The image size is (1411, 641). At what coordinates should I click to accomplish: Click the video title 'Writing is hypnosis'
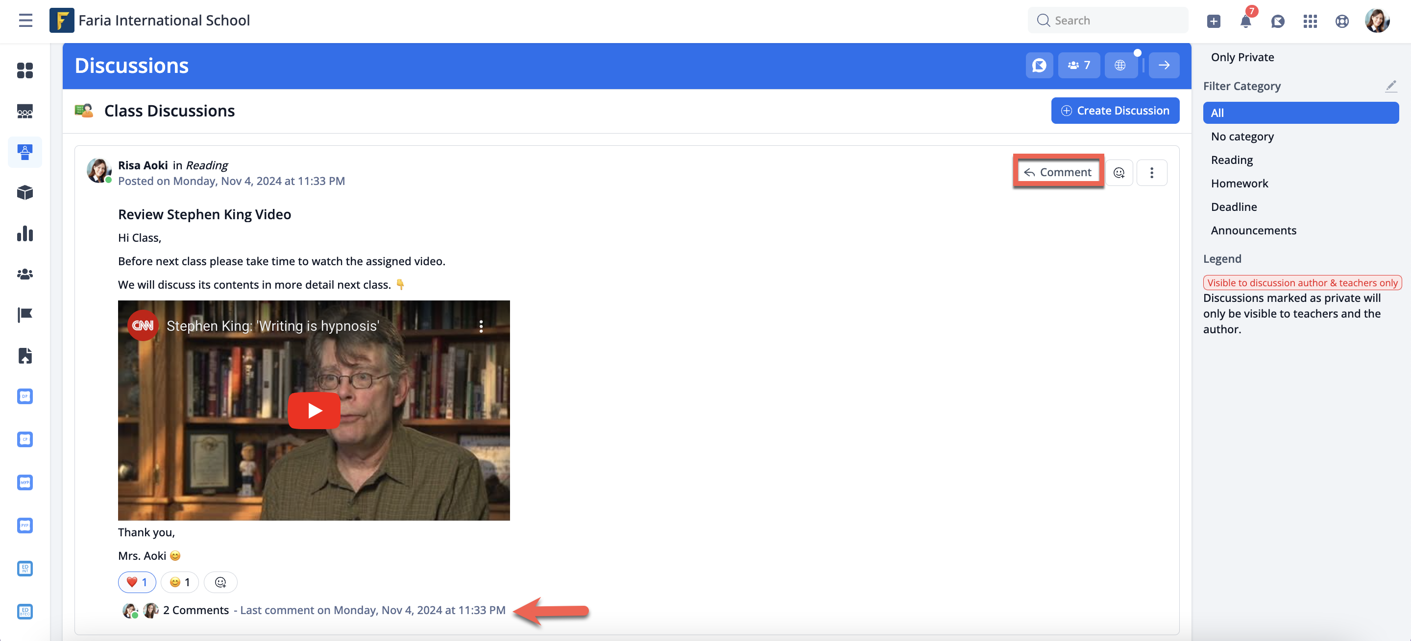[273, 326]
